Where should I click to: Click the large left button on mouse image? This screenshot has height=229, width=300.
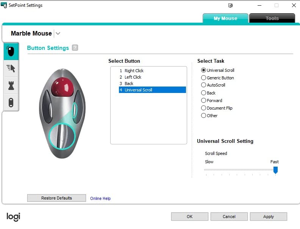47,106
